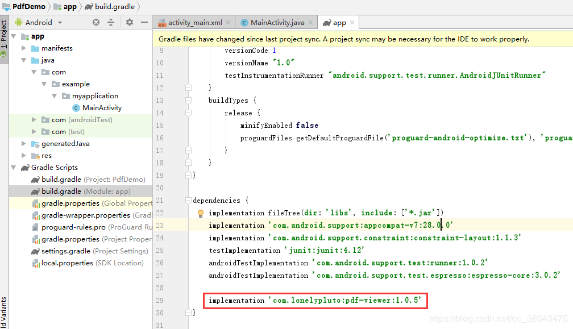Select MainActivity in project tree

(x=102, y=108)
